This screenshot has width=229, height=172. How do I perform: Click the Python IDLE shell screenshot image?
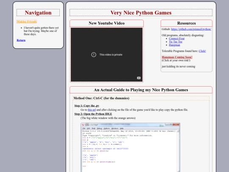pos(130,147)
